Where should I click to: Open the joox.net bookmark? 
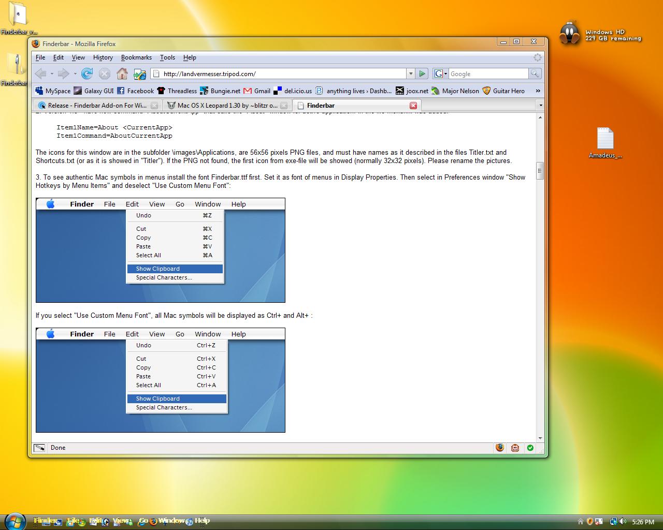pos(412,91)
